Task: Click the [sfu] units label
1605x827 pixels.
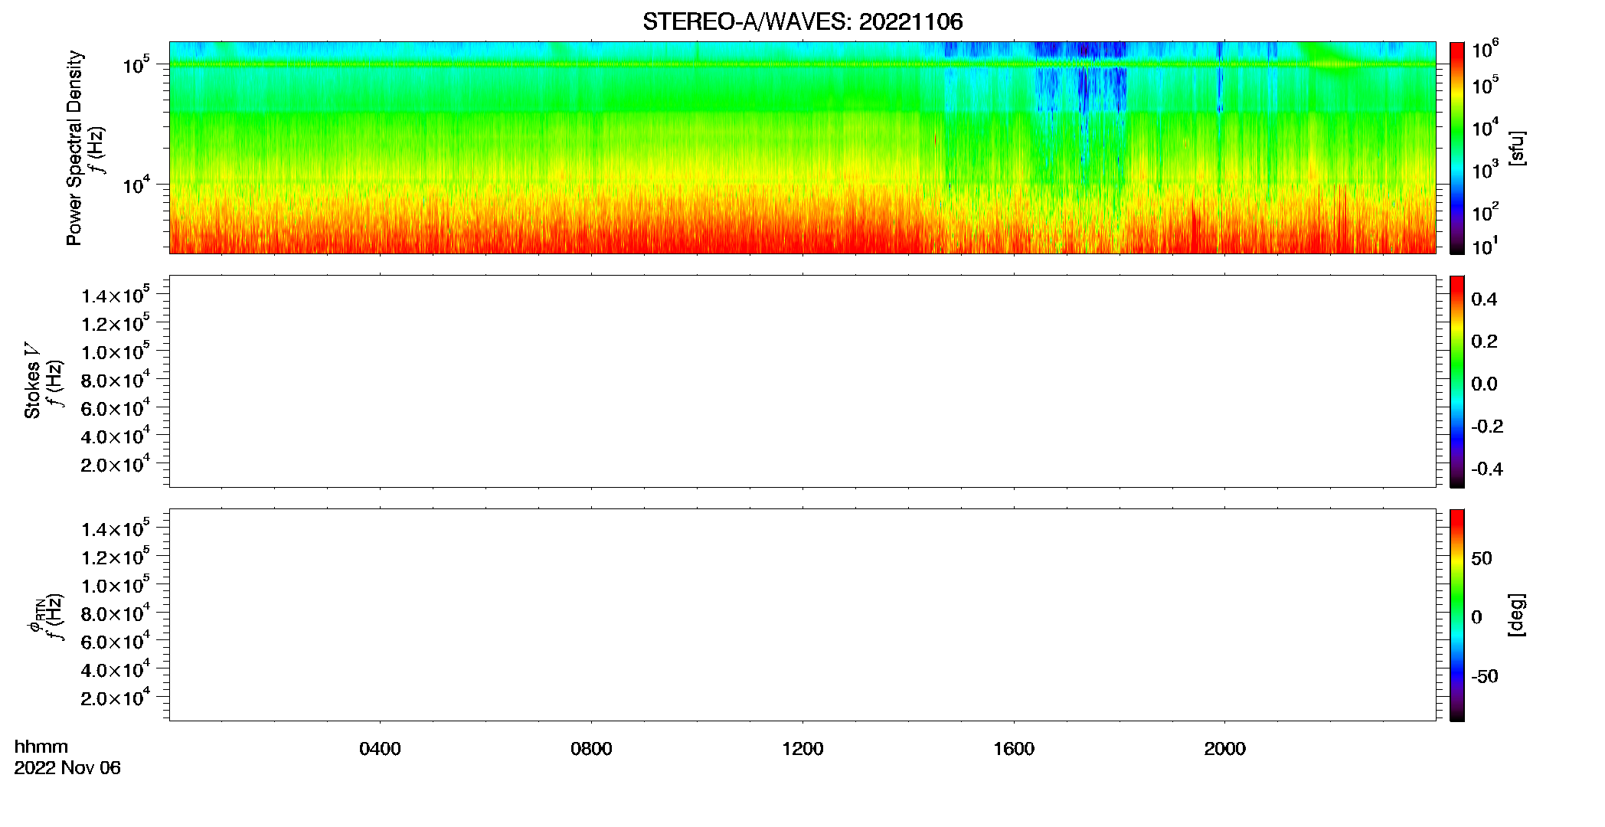Action: [x=1516, y=148]
